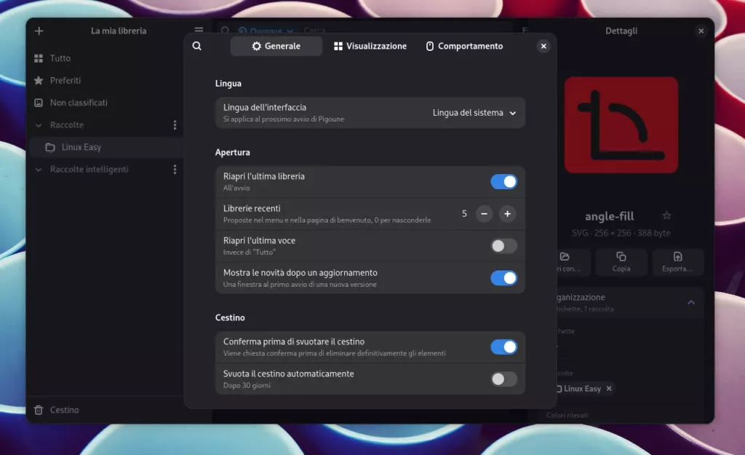Image resolution: width=745 pixels, height=455 pixels.
Task: Open the Raccolte intelligenti three-dot menu
Action: [175, 169]
